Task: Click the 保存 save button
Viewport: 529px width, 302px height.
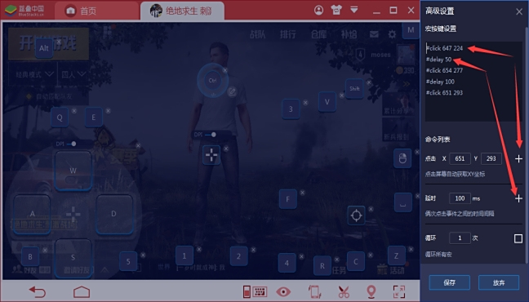Action: tap(449, 282)
